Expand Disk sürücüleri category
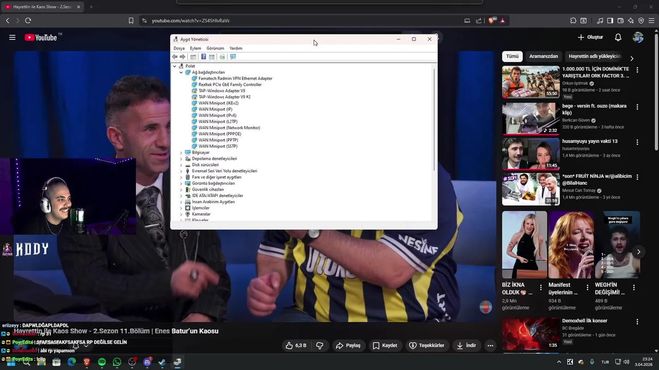 181,165
